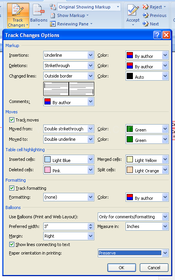Open Inserted cells Light Blue dropdown

pyautogui.click(x=69, y=159)
